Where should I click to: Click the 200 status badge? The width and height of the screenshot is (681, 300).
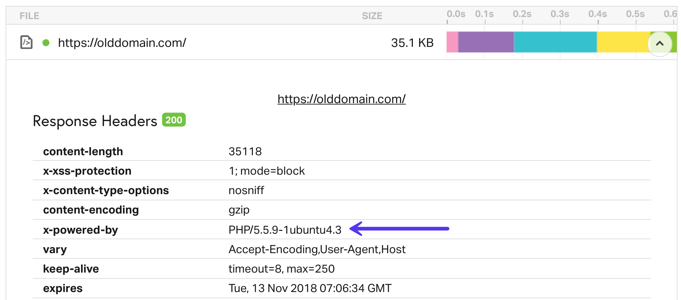coord(174,120)
